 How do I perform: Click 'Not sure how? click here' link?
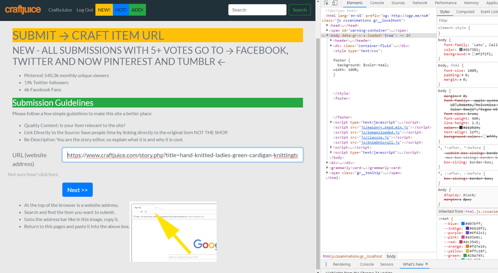(x=33, y=175)
